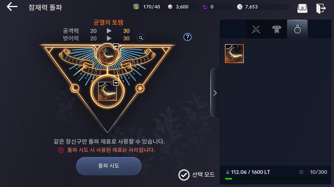The image size is (334, 187).
Task: Select the totem item in inventory
Action: click(234, 54)
